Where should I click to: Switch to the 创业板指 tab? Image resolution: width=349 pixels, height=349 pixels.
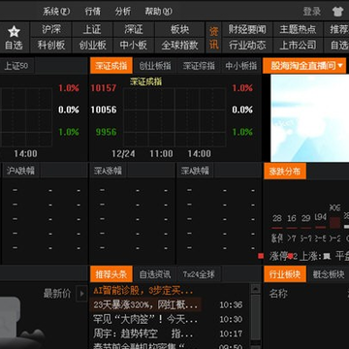click(x=155, y=66)
